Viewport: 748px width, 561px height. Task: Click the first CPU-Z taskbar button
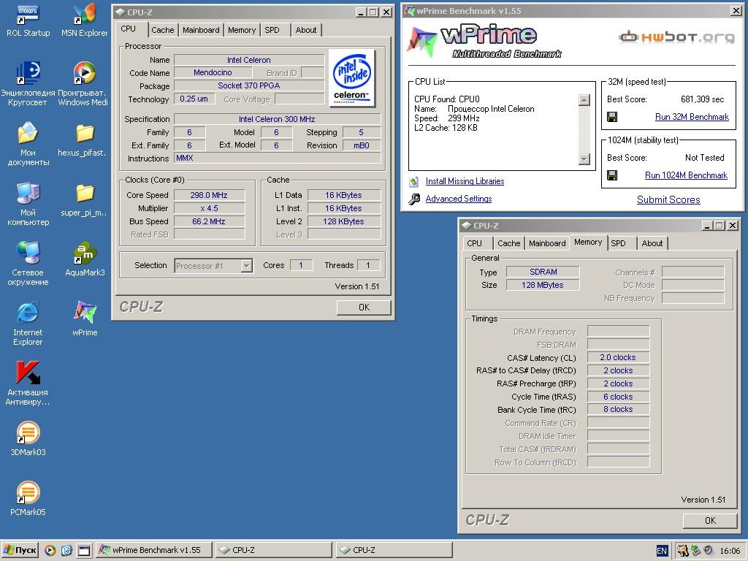point(273,551)
